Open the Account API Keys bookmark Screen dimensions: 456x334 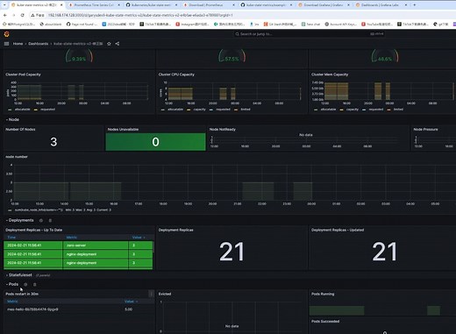(340, 25)
